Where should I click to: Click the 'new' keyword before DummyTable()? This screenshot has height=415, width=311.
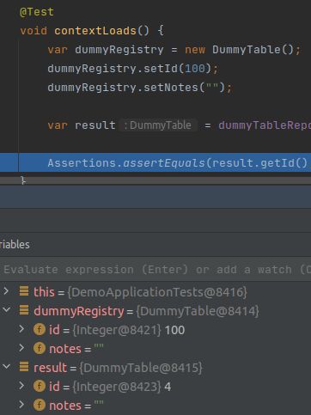[x=195, y=50]
